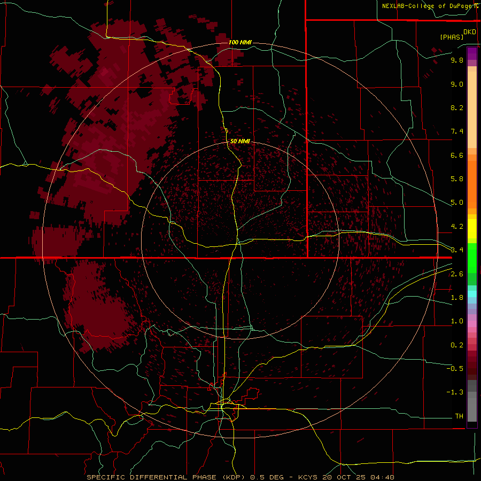Click the 9.8 value on the color scale

457,60
